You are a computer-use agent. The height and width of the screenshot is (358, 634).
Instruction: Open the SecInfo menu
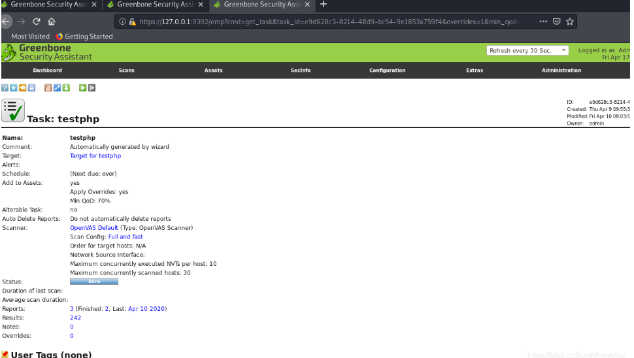tap(301, 71)
